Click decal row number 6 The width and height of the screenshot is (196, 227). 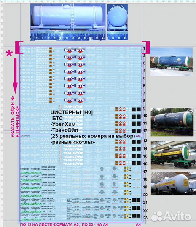click(144, 86)
